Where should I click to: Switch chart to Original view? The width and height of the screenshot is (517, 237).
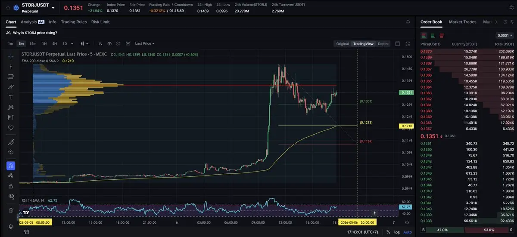coord(343,43)
